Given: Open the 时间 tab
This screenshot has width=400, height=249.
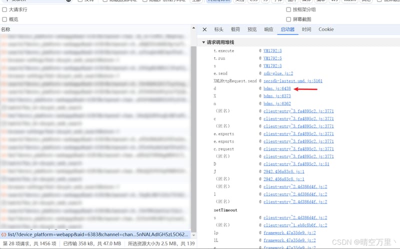Looking at the screenshot, I should [x=306, y=29].
